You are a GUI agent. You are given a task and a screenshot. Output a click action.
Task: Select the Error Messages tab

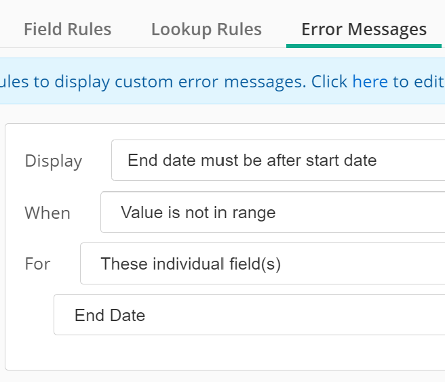[364, 30]
